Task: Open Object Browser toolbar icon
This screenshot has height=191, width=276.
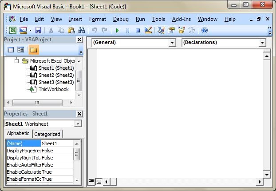Action: click(181, 30)
